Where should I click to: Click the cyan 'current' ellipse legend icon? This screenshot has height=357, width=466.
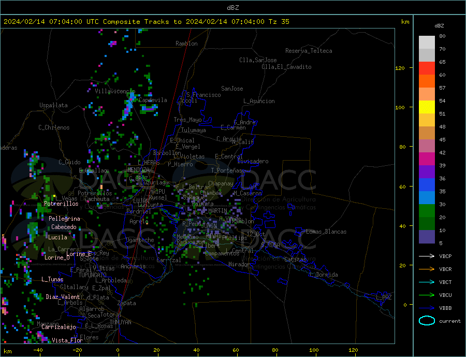click(427, 321)
